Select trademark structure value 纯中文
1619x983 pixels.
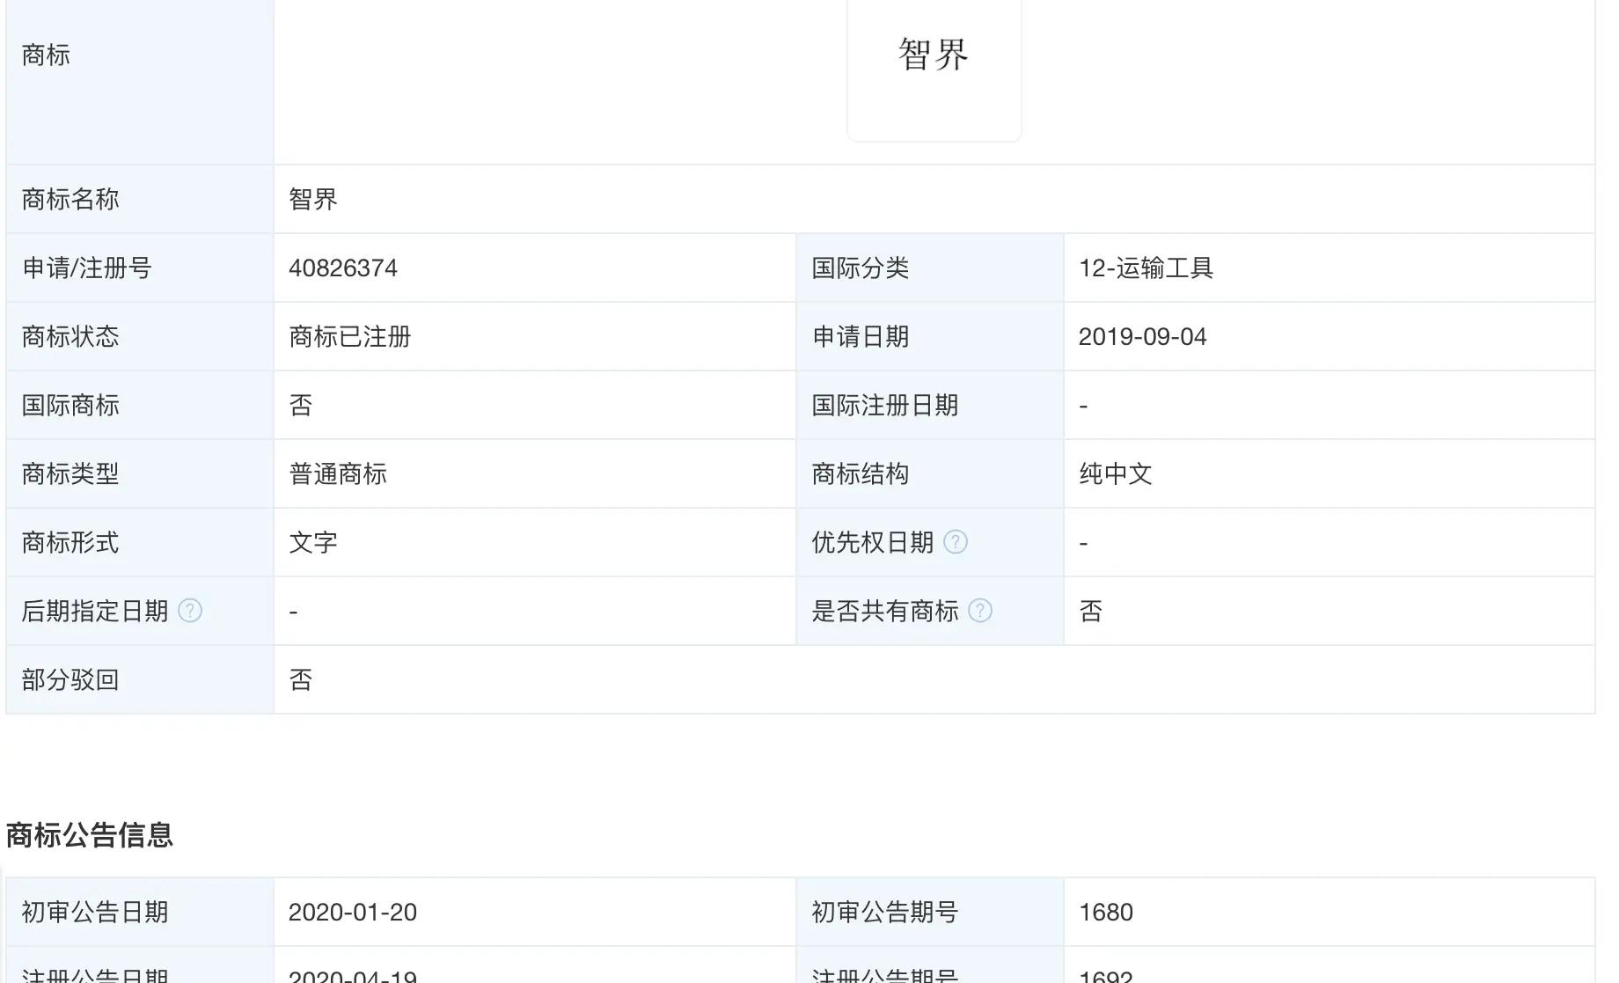[x=1116, y=473]
